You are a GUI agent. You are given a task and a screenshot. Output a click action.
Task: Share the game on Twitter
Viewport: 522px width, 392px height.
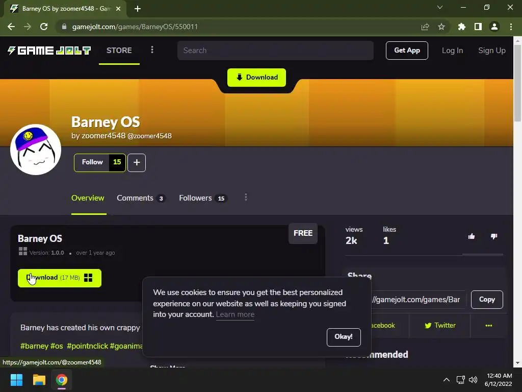(x=440, y=325)
